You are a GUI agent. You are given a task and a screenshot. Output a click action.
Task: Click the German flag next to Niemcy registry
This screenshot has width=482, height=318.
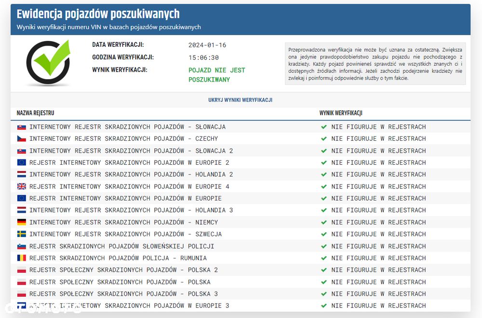[x=22, y=222]
